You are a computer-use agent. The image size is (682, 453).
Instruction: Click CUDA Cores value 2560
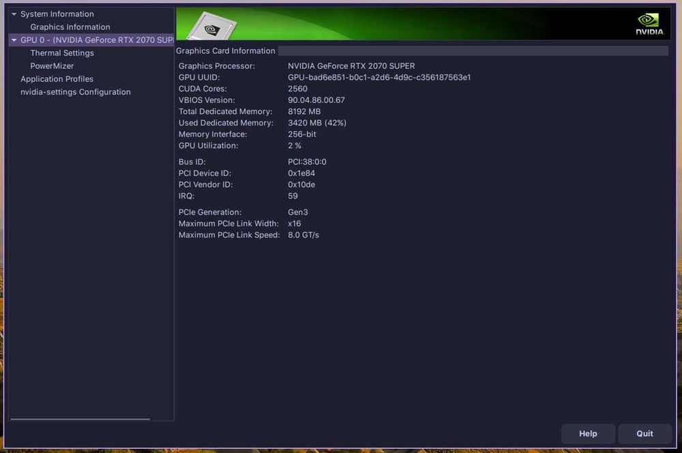[297, 89]
